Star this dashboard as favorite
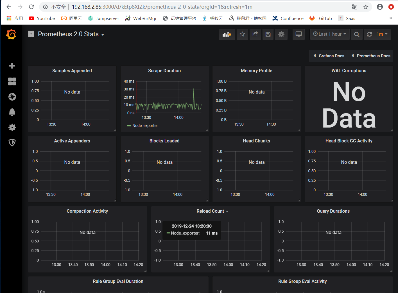This screenshot has width=398, height=293. (x=242, y=34)
